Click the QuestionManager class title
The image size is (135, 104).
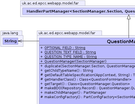[x=121, y=41]
